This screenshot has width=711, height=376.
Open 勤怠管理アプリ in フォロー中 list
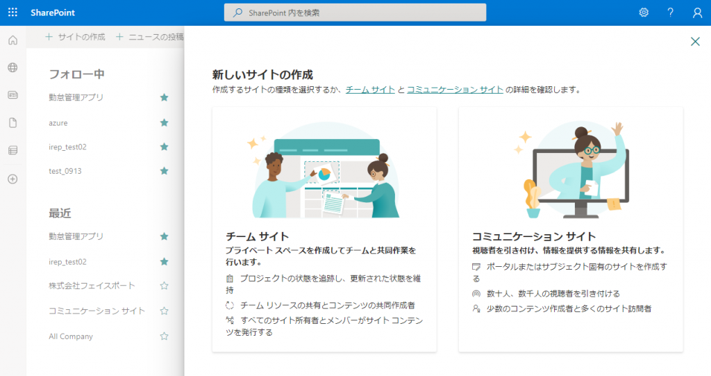point(76,97)
